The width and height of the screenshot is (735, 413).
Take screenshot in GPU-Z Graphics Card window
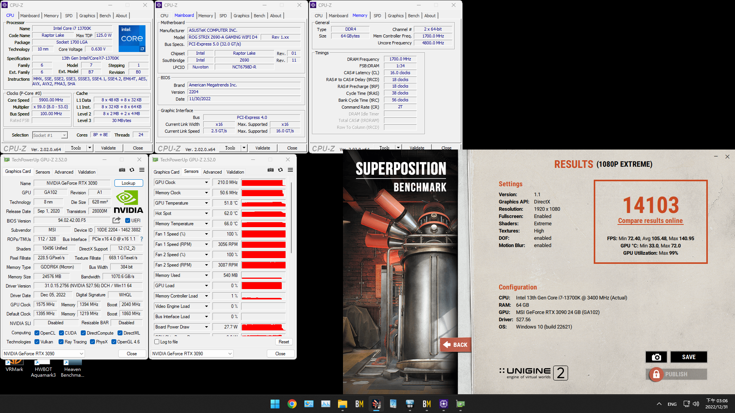click(x=122, y=170)
